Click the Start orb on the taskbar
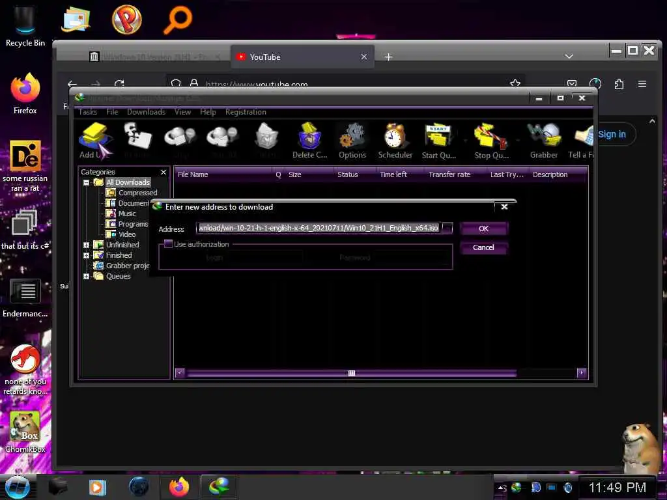The image size is (667, 500). point(17,487)
